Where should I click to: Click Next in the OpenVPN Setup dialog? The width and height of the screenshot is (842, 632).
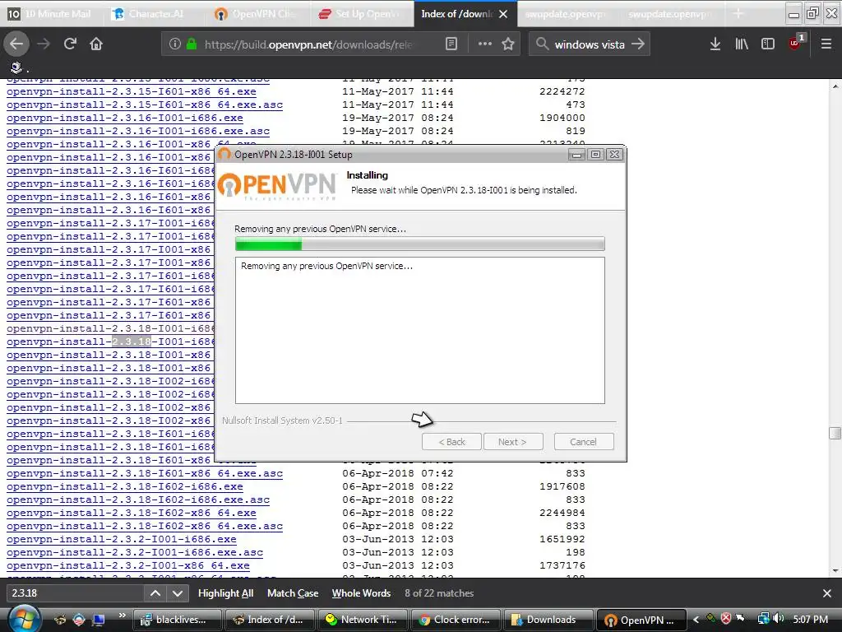[512, 442]
